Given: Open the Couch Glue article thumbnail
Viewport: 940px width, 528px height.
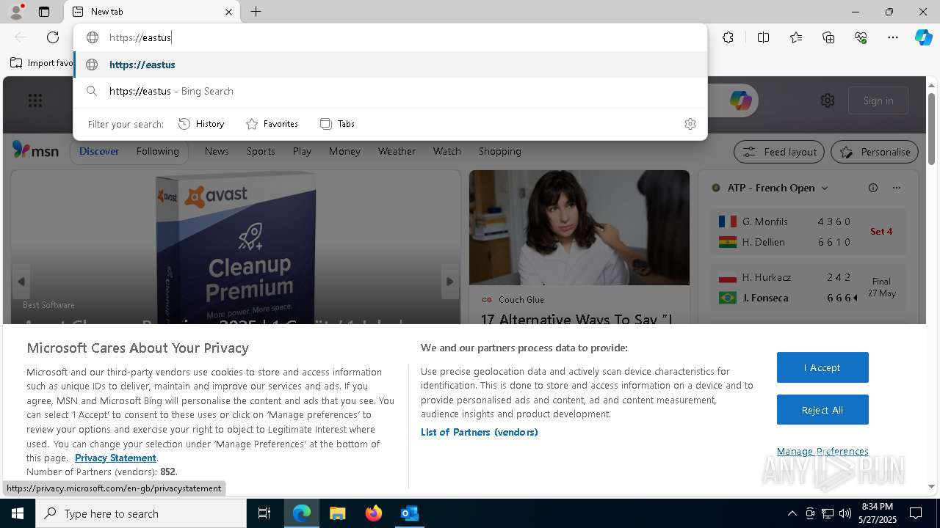Looking at the screenshot, I should [x=579, y=227].
